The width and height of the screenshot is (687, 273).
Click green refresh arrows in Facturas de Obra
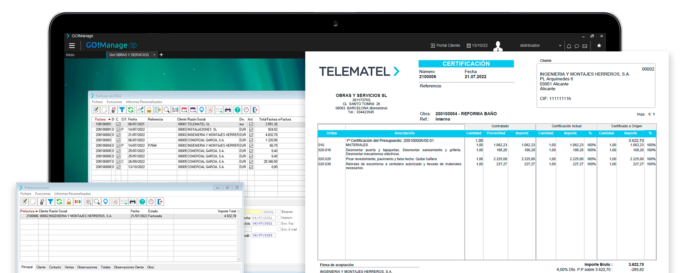click(x=131, y=110)
